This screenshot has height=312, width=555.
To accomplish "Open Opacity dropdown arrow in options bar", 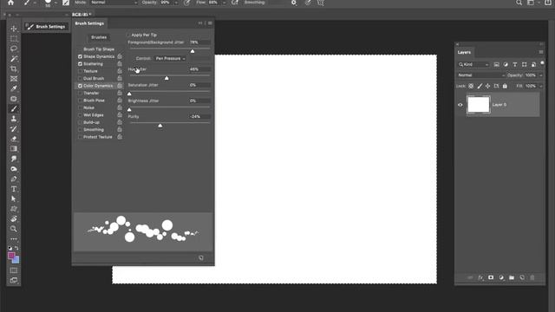I will (x=176, y=3).
